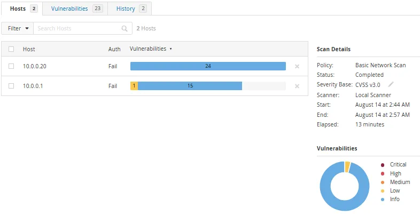Click the search magnifier icon
The width and height of the screenshot is (420, 215).
125,28
